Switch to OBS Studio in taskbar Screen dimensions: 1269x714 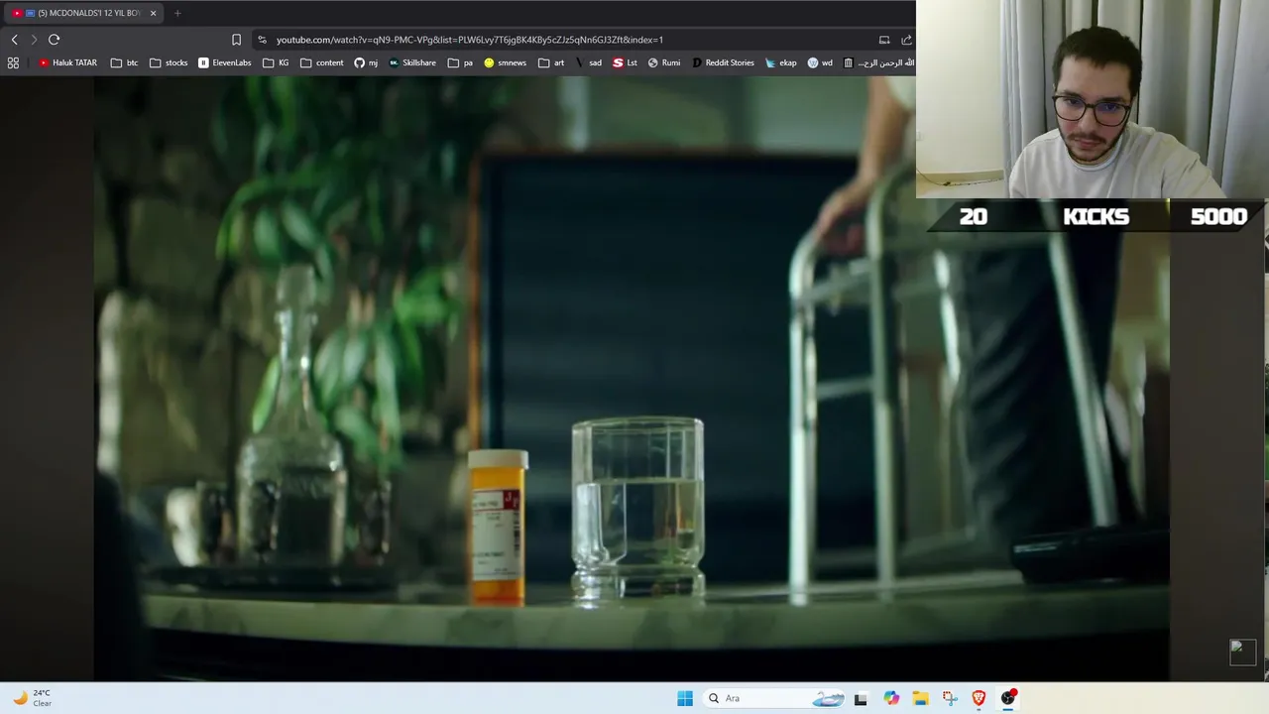coord(1008,698)
